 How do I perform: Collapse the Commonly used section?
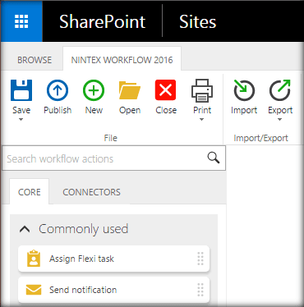(25, 229)
